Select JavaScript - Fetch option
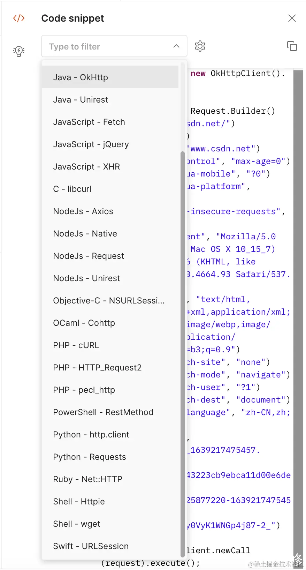Viewport: 306px width, 570px height. click(110, 122)
